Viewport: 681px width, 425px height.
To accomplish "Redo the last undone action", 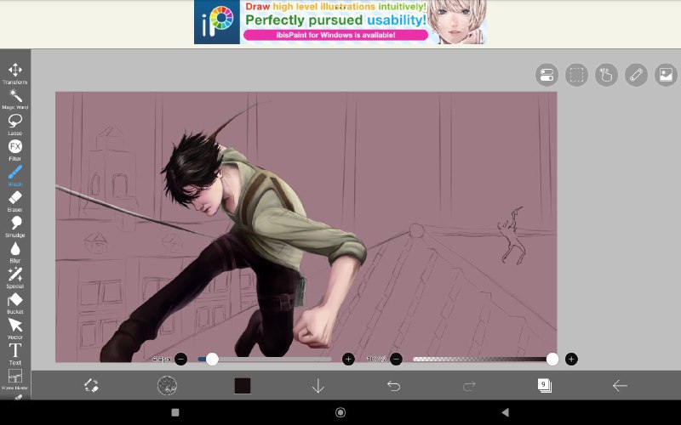I will point(469,386).
